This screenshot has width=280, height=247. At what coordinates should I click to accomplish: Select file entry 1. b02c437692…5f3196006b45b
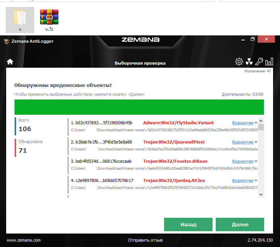coord(101,123)
